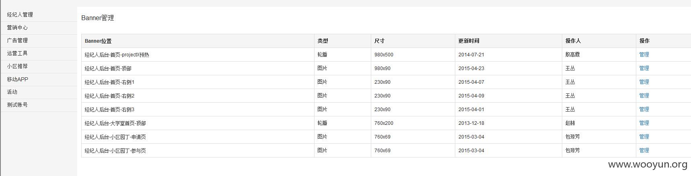691x176 pixels.
Task: Open 经纪人管理 in the sidebar
Action: tap(20, 14)
